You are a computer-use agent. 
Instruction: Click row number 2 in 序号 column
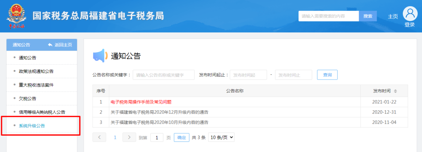(101, 112)
